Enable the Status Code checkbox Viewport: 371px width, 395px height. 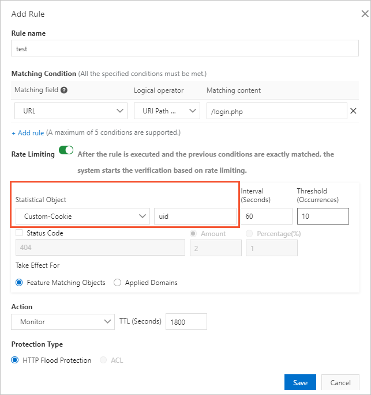[19, 233]
